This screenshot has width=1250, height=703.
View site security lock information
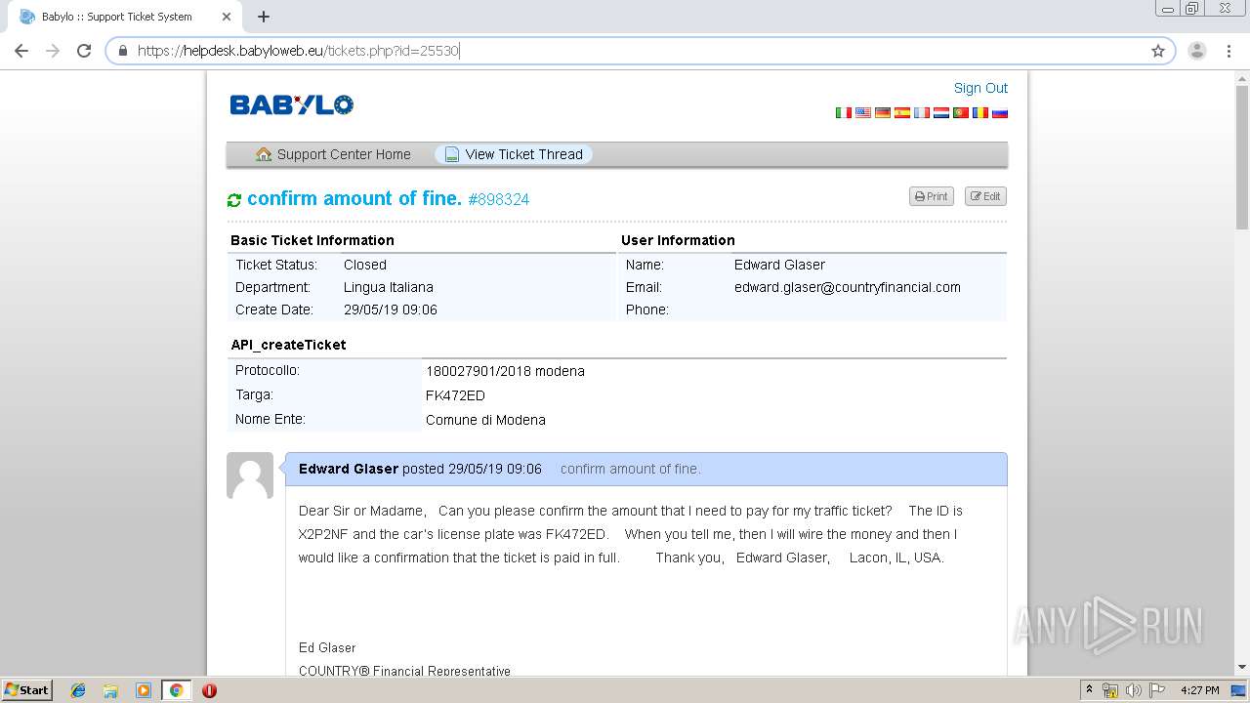click(x=123, y=51)
